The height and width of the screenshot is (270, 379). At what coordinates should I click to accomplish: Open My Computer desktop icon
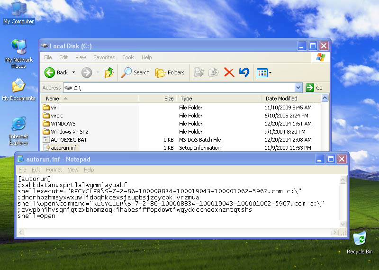click(18, 13)
